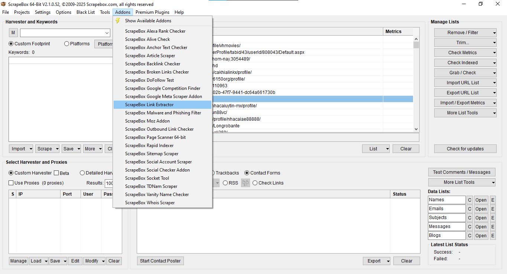The height and width of the screenshot is (274, 507).
Task: Launch ScrapeBox Sitemap Scraper from the menu
Action: (162, 154)
